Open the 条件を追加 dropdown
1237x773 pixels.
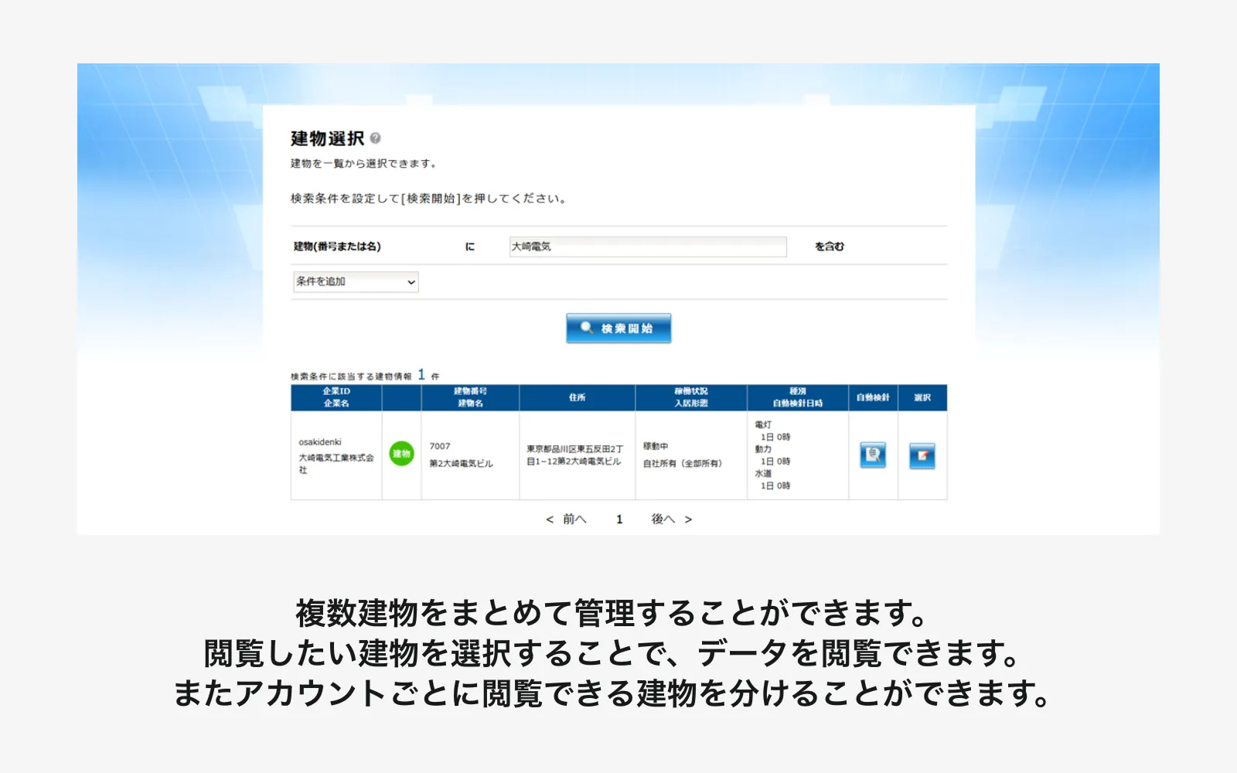pyautogui.click(x=356, y=281)
